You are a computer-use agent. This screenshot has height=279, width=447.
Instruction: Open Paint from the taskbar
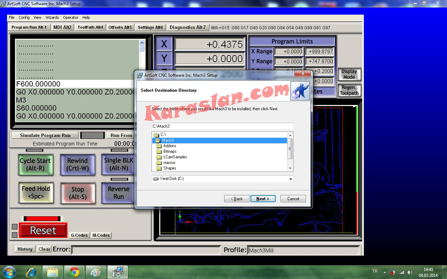[96, 272]
